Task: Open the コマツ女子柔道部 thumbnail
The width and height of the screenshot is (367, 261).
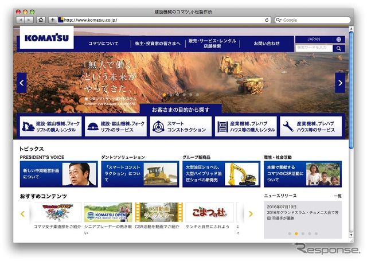Action: [57, 212]
